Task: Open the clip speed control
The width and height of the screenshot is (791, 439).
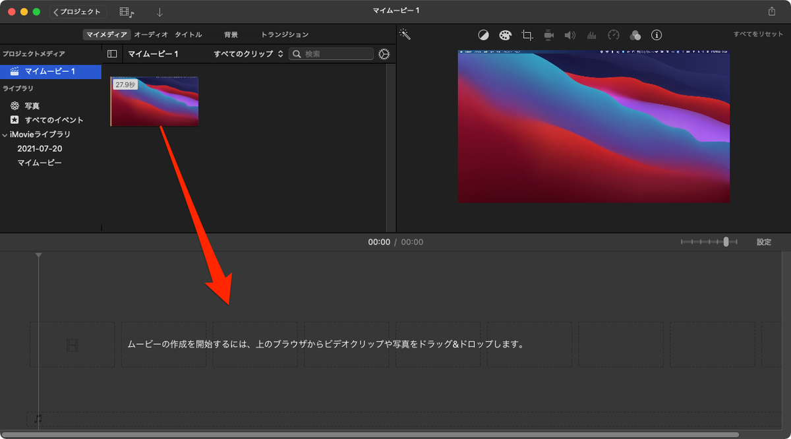Action: (x=614, y=35)
